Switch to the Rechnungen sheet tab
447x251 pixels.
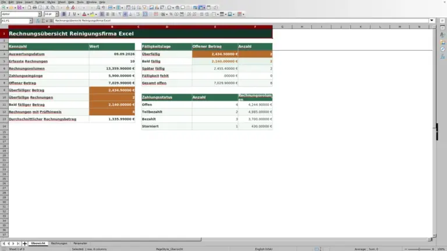[59, 243]
